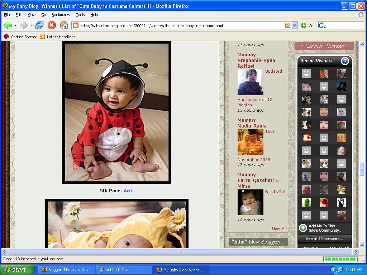Image resolution: width=367 pixels, height=275 pixels.
Task: Click inside the address bar URL field
Action: click(181, 26)
